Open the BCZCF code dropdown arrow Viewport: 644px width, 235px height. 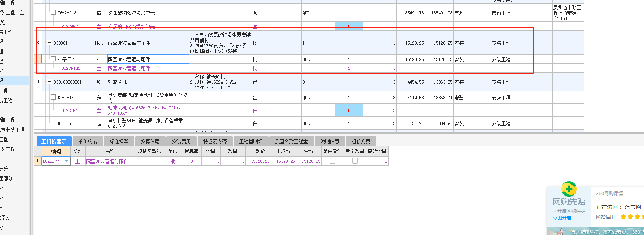pos(66,161)
